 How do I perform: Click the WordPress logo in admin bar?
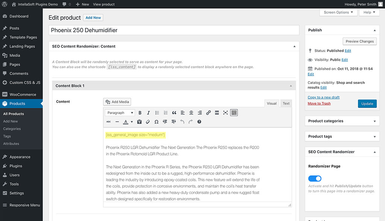(5, 4)
